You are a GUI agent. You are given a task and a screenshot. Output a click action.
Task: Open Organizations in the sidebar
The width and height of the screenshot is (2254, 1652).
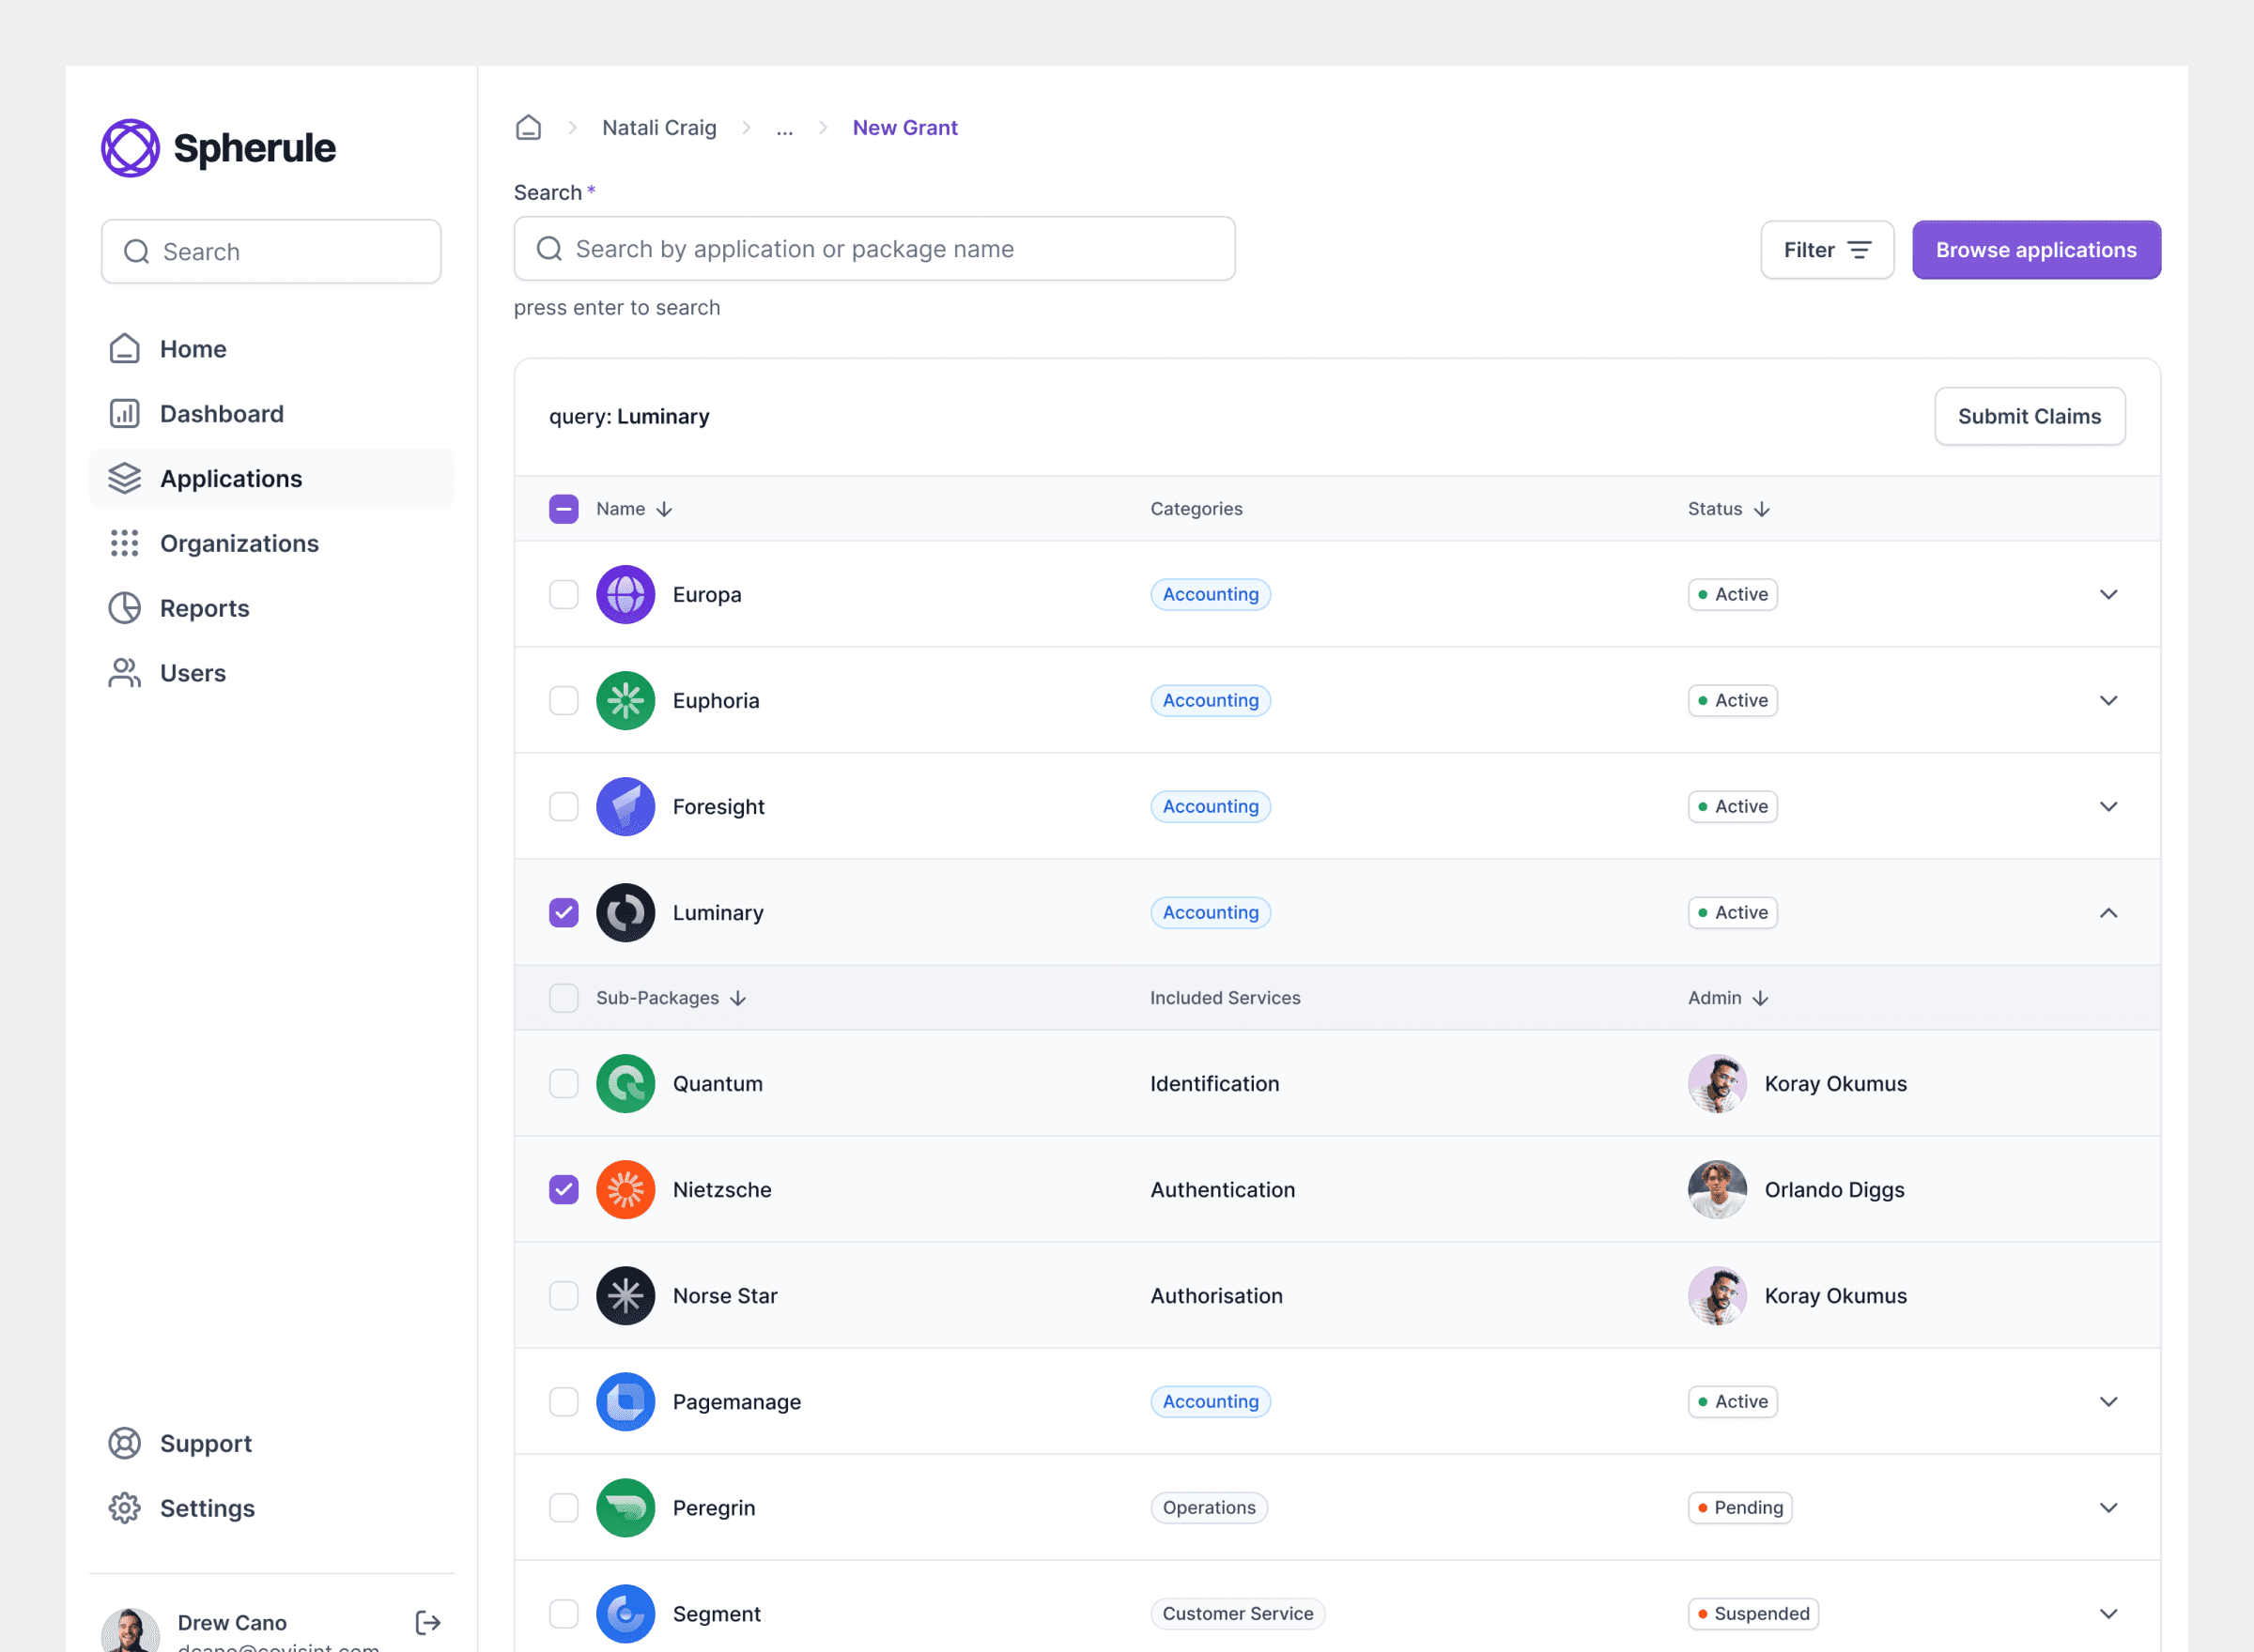(x=239, y=543)
